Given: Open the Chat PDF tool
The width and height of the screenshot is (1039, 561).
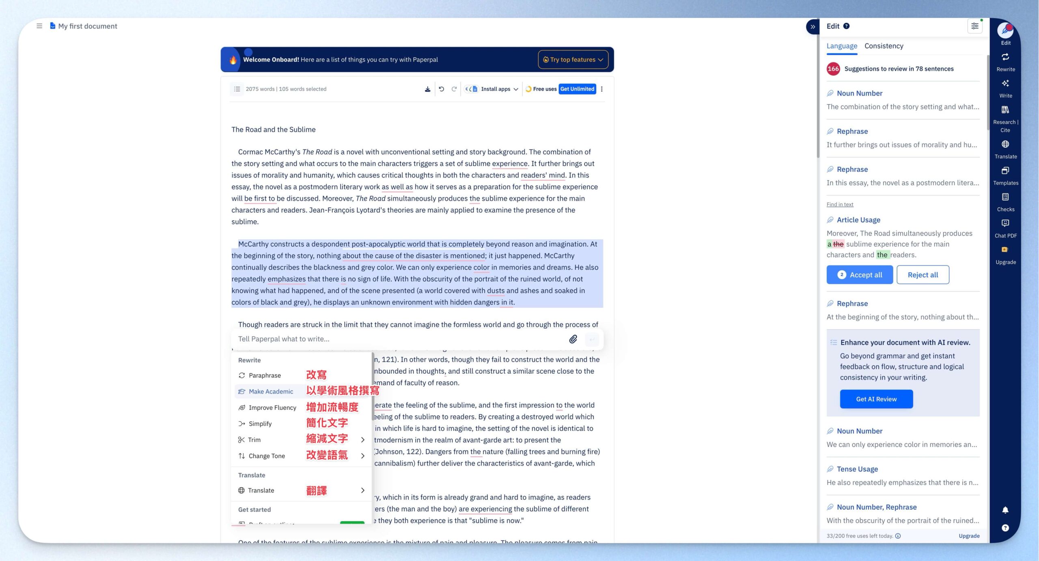Looking at the screenshot, I should pyautogui.click(x=1005, y=228).
